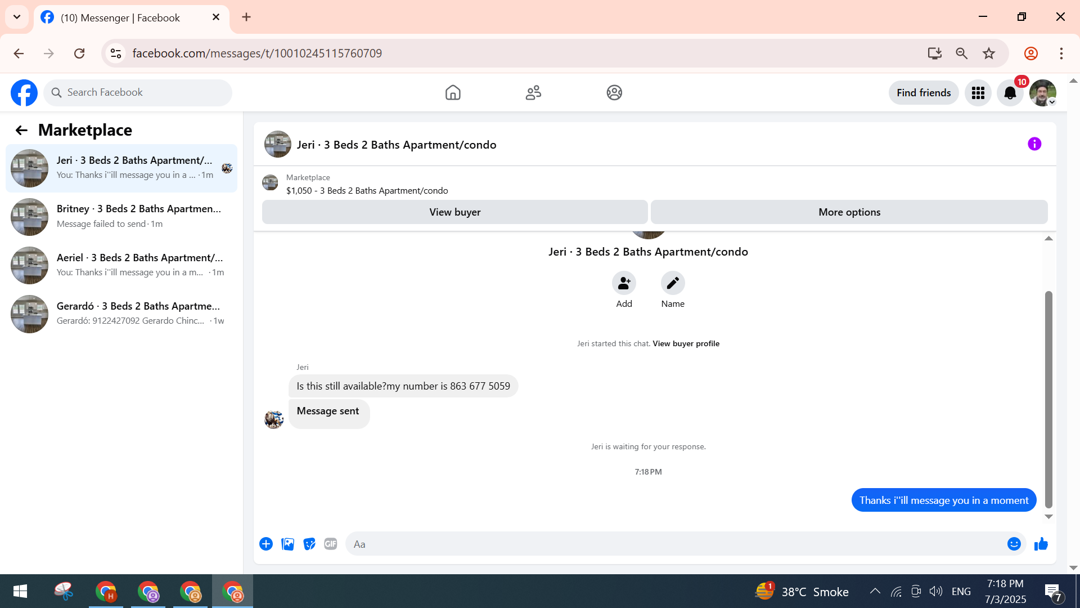Screen dimensions: 1080x608
Task: Click the chat scrollbar down arrow
Action: click(x=1048, y=516)
